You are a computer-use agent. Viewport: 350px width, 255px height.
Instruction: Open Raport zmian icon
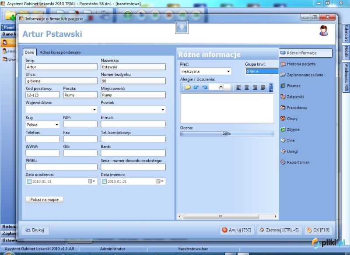[x=283, y=162]
